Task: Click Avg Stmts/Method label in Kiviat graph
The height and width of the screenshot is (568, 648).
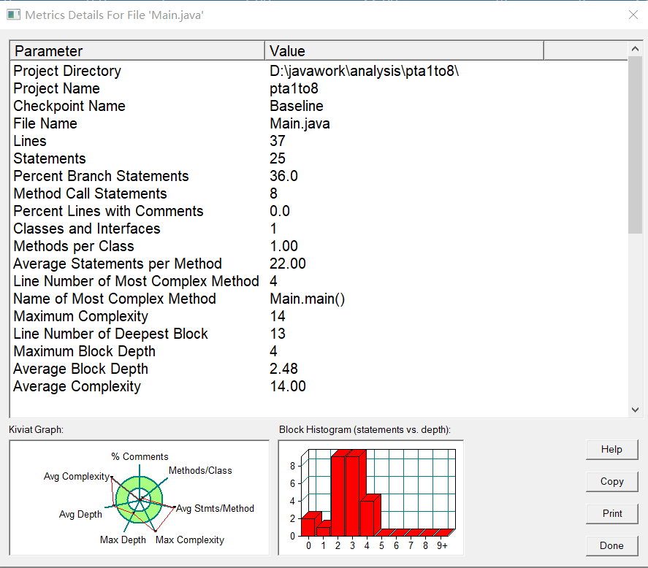Action: click(x=216, y=509)
